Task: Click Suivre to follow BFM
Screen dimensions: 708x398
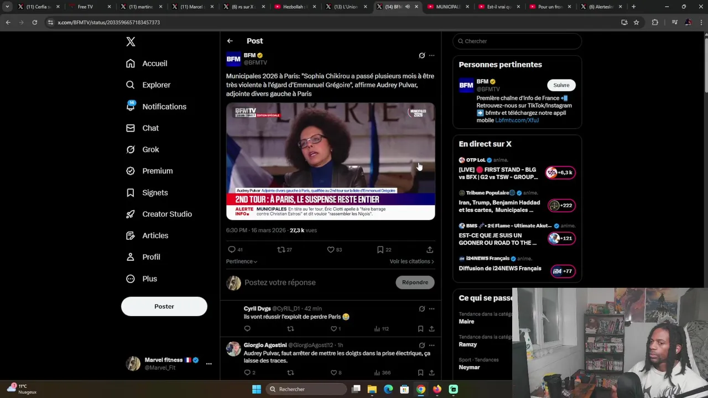Action: click(x=561, y=85)
